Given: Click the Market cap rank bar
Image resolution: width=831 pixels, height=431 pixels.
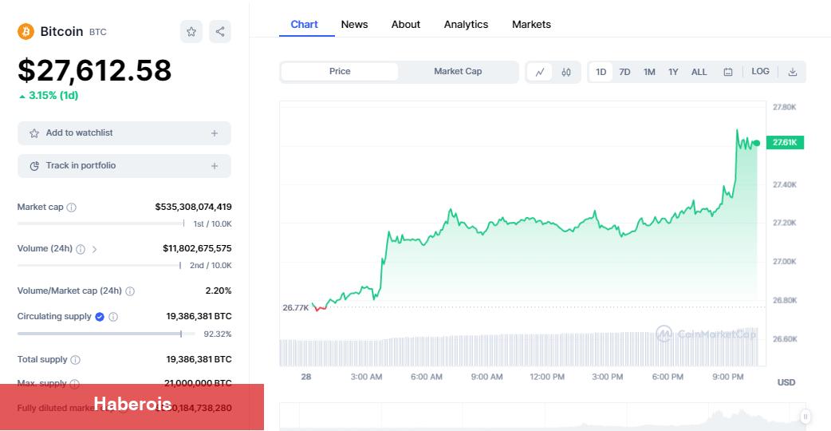Looking at the screenshot, I should [101, 223].
